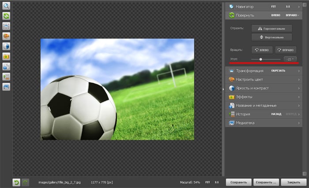This screenshot has height=188, width=309.
Task: Click the color palette icon in left toolbar
Action: click(x=6, y=37)
